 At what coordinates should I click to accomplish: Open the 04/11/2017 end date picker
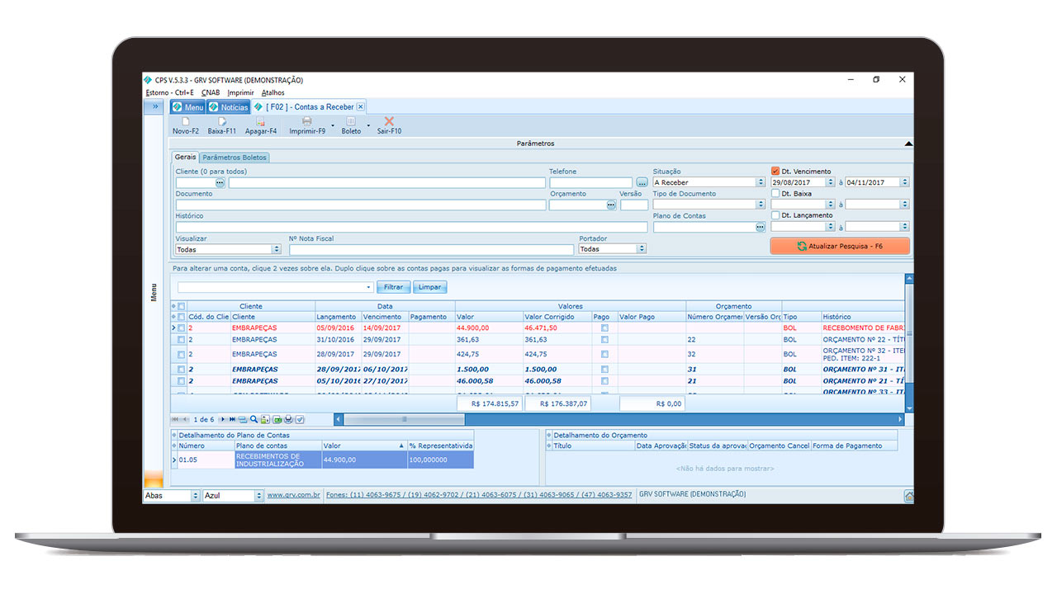point(905,182)
